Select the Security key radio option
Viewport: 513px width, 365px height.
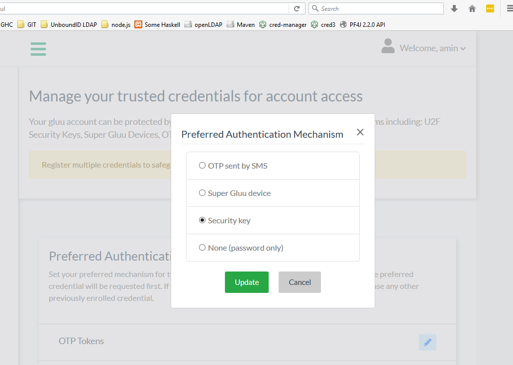click(x=202, y=220)
